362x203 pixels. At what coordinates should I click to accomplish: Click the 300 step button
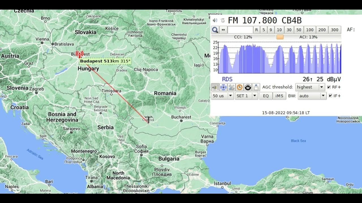(335, 30)
